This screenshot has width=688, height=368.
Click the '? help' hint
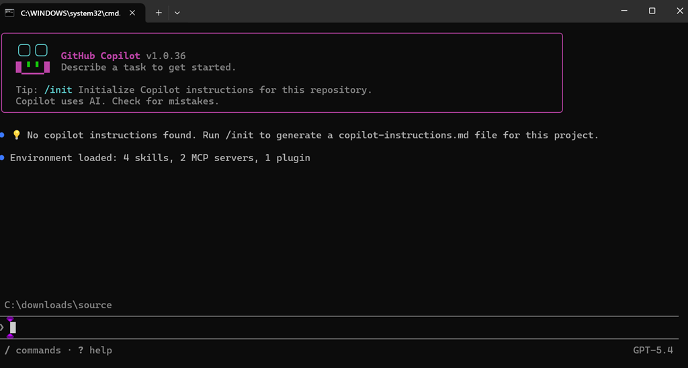(95, 350)
